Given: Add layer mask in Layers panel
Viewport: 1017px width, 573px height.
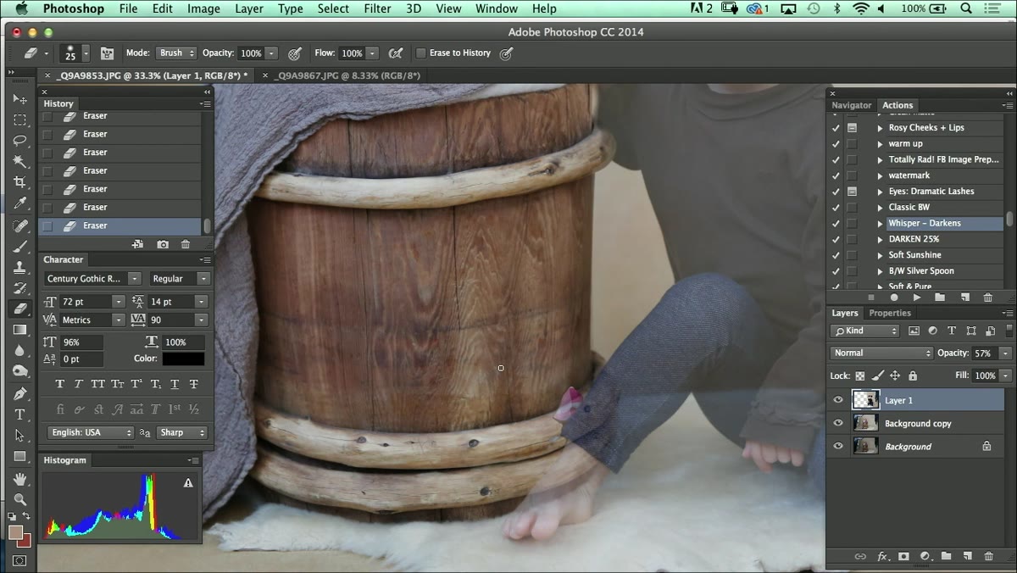Looking at the screenshot, I should pyautogui.click(x=903, y=557).
